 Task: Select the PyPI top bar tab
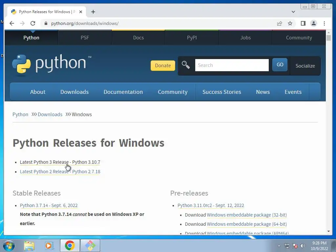[192, 38]
